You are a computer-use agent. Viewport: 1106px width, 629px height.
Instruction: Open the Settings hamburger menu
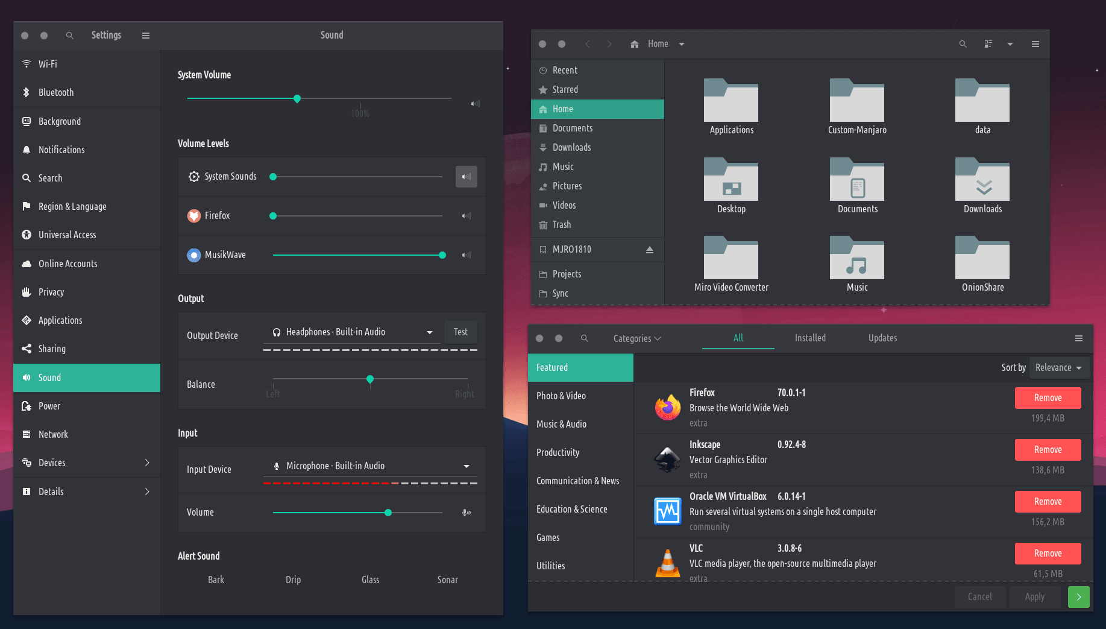coord(145,36)
